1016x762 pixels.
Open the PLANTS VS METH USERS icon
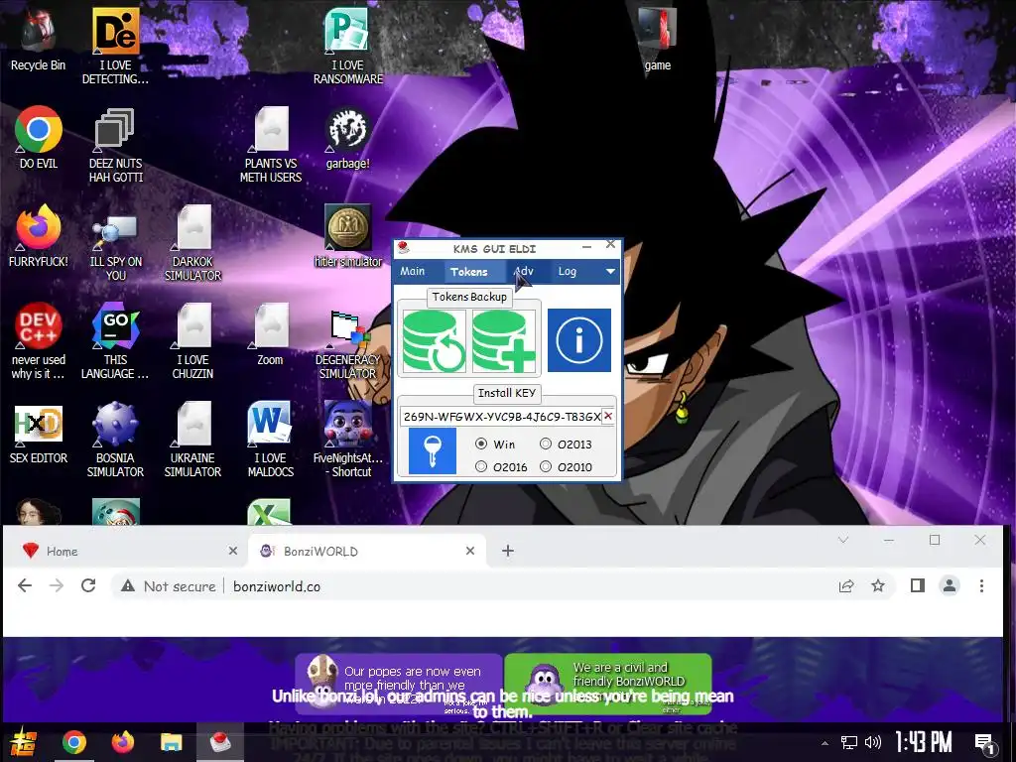coord(271,144)
